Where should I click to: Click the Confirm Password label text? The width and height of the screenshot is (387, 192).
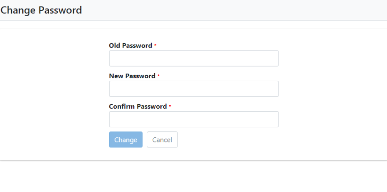click(138, 107)
